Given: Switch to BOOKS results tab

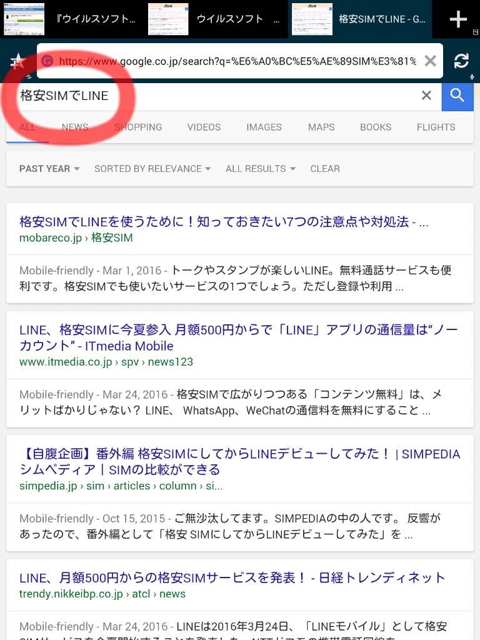Looking at the screenshot, I should click(x=376, y=127).
